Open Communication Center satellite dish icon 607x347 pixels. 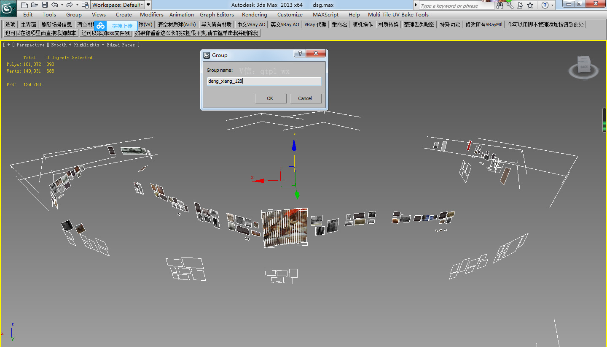(520, 5)
